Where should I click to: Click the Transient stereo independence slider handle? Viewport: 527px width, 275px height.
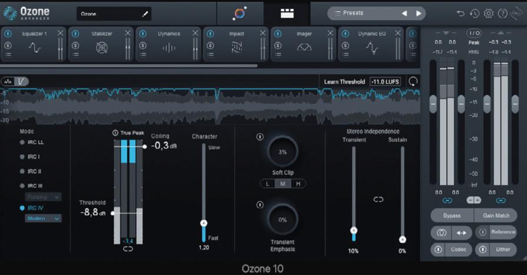[353, 230]
